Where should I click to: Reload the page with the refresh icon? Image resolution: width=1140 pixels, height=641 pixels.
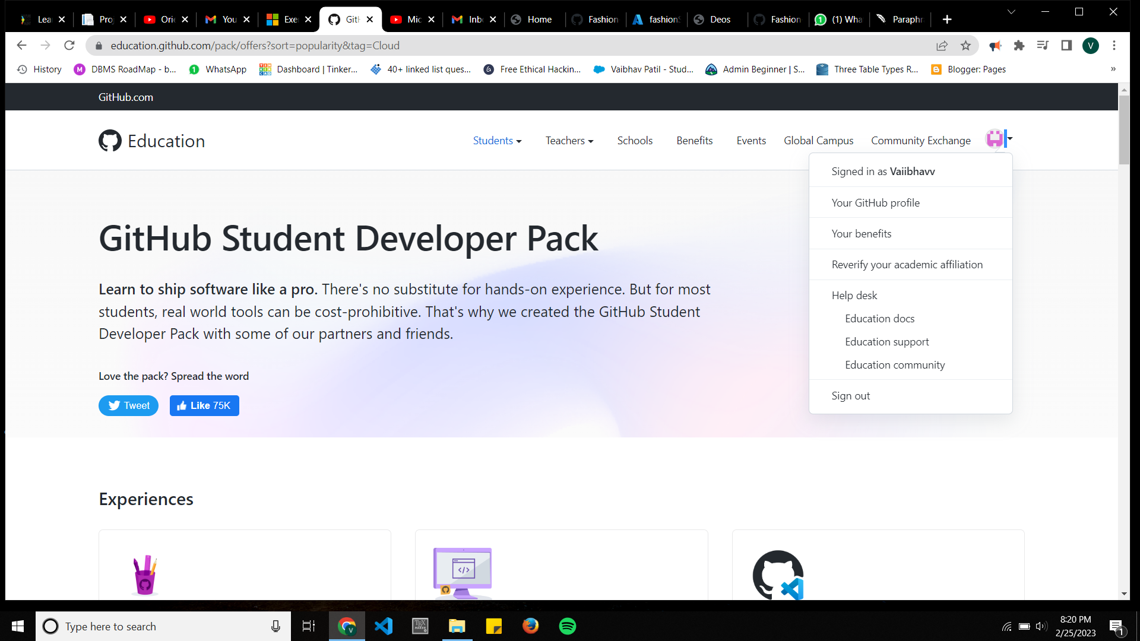point(69,46)
